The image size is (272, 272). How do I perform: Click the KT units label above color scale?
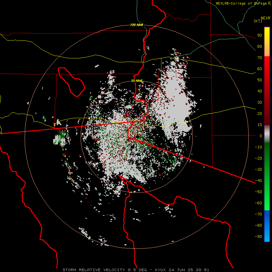point(258,21)
